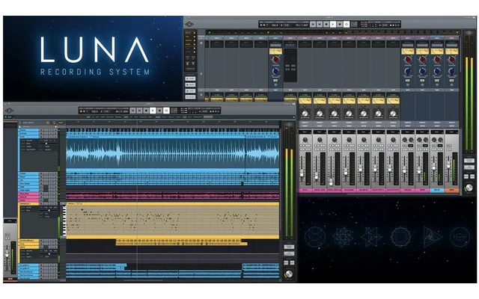
Task: Start playback in the mixer window transport
Action: click(333, 24)
